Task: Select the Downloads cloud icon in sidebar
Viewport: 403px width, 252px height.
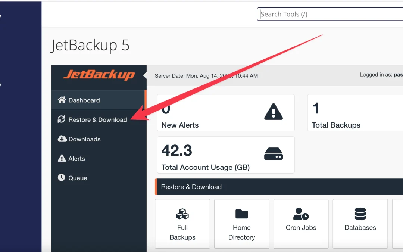Action: pyautogui.click(x=61, y=139)
